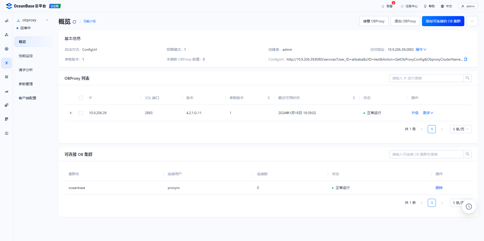The width and height of the screenshot is (484, 241).
Task: Toggle select-all checkbox in OBProxy table header
Action: (x=81, y=98)
